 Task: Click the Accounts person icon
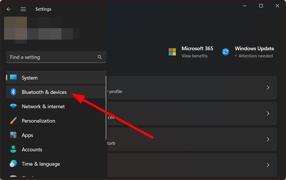(x=13, y=149)
